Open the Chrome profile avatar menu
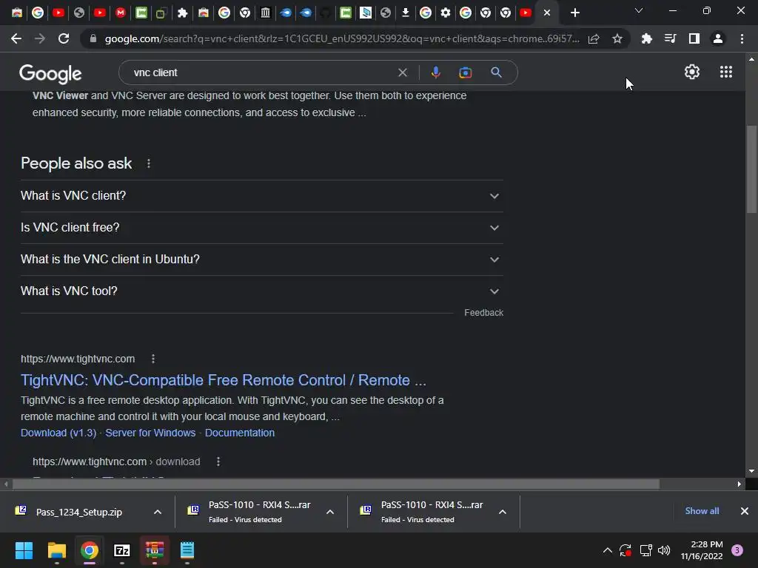This screenshot has width=758, height=568. coord(718,38)
